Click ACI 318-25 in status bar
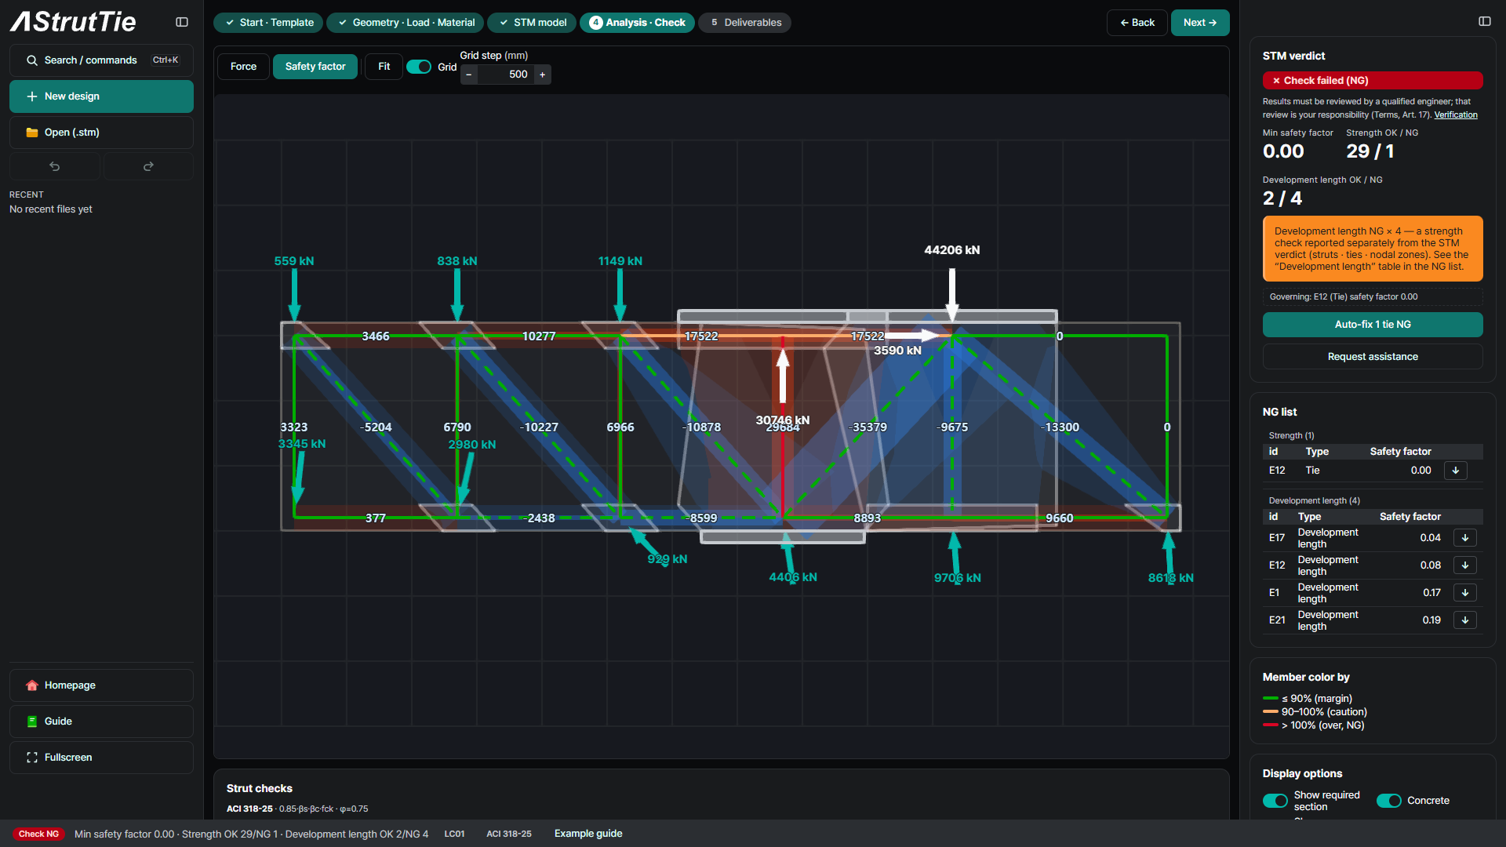 508,834
